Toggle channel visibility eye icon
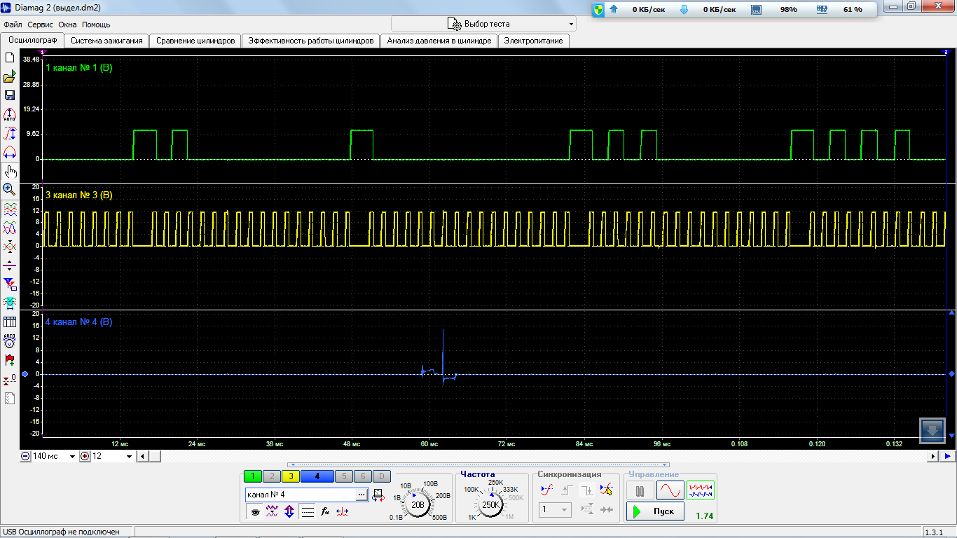Viewport: 957px width, 538px height. pos(255,512)
